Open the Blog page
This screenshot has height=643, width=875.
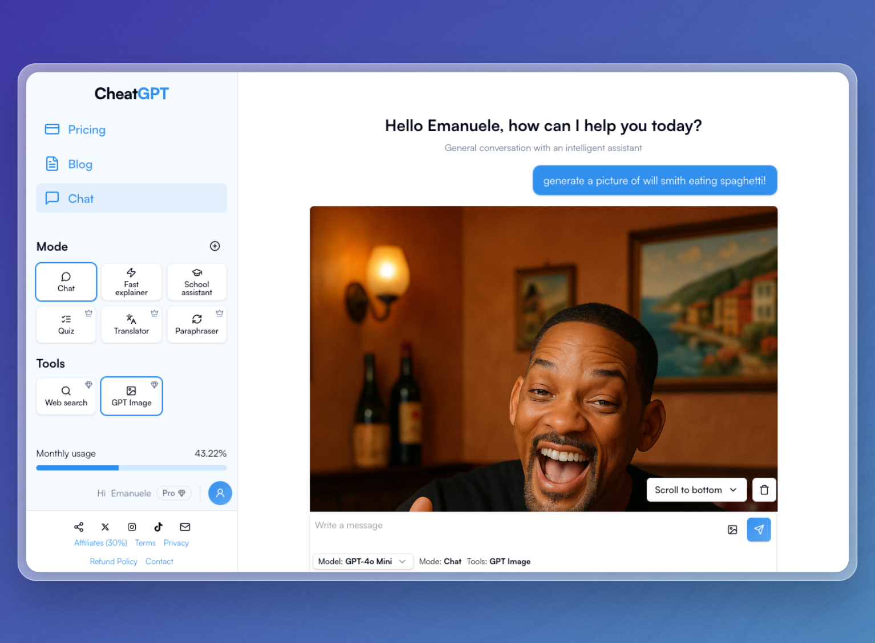tap(131, 164)
